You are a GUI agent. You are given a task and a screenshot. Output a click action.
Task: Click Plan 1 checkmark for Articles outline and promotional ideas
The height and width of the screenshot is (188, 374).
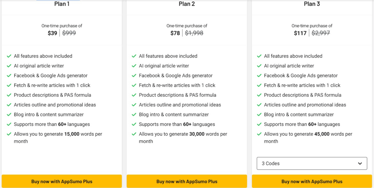tap(9, 105)
